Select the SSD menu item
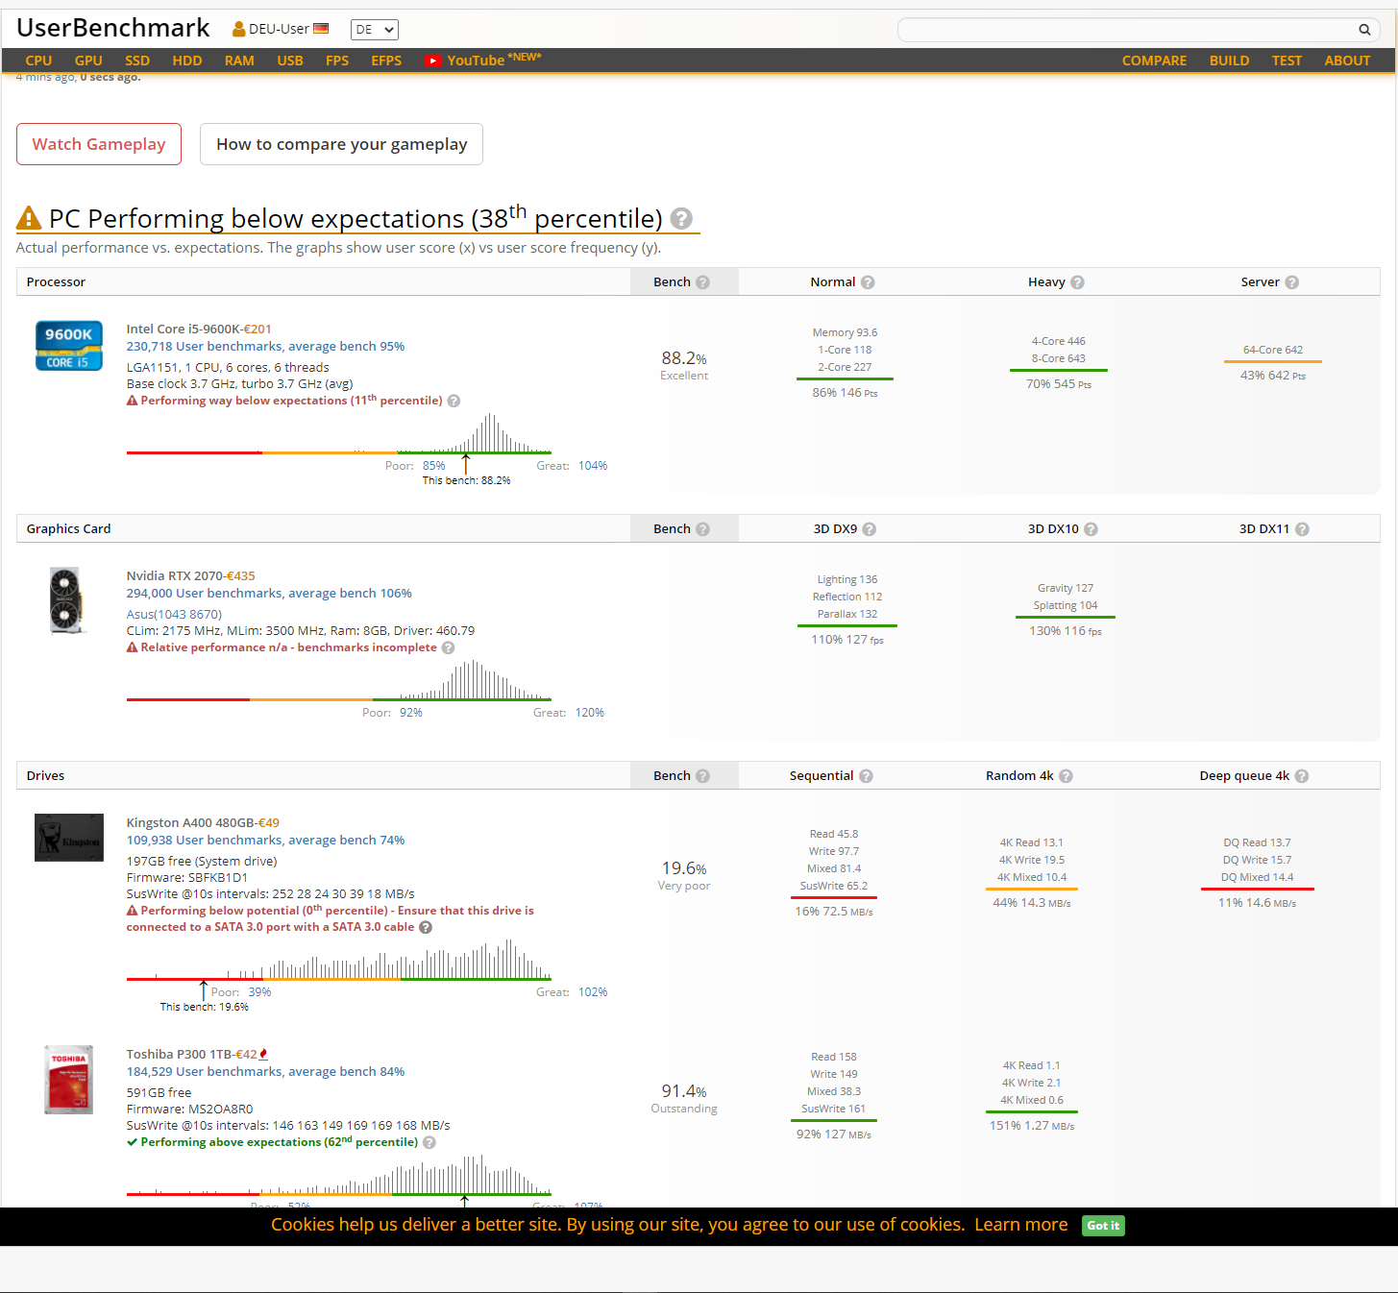The image size is (1398, 1293). click(136, 60)
